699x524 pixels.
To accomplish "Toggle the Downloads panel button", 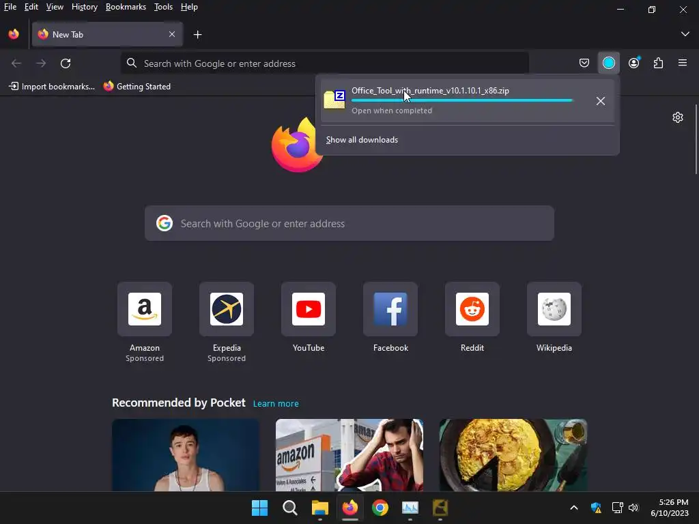I will (608, 63).
